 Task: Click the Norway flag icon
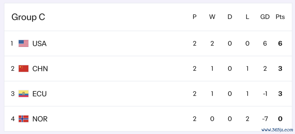[23, 119]
